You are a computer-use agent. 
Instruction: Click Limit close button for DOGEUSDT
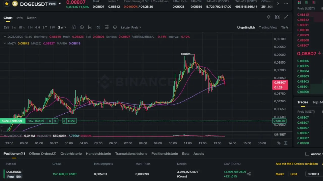294,174
